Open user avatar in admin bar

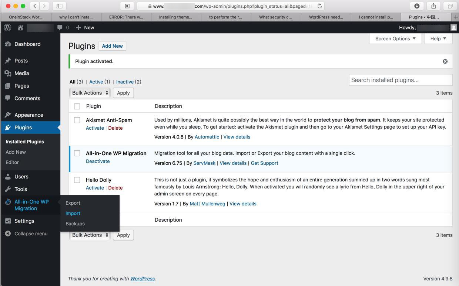click(x=453, y=27)
